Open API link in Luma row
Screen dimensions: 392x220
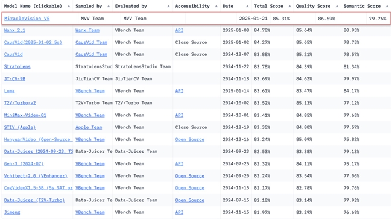(179, 91)
